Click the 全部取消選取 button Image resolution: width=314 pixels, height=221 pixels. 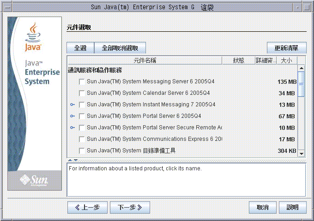[x=120, y=48]
